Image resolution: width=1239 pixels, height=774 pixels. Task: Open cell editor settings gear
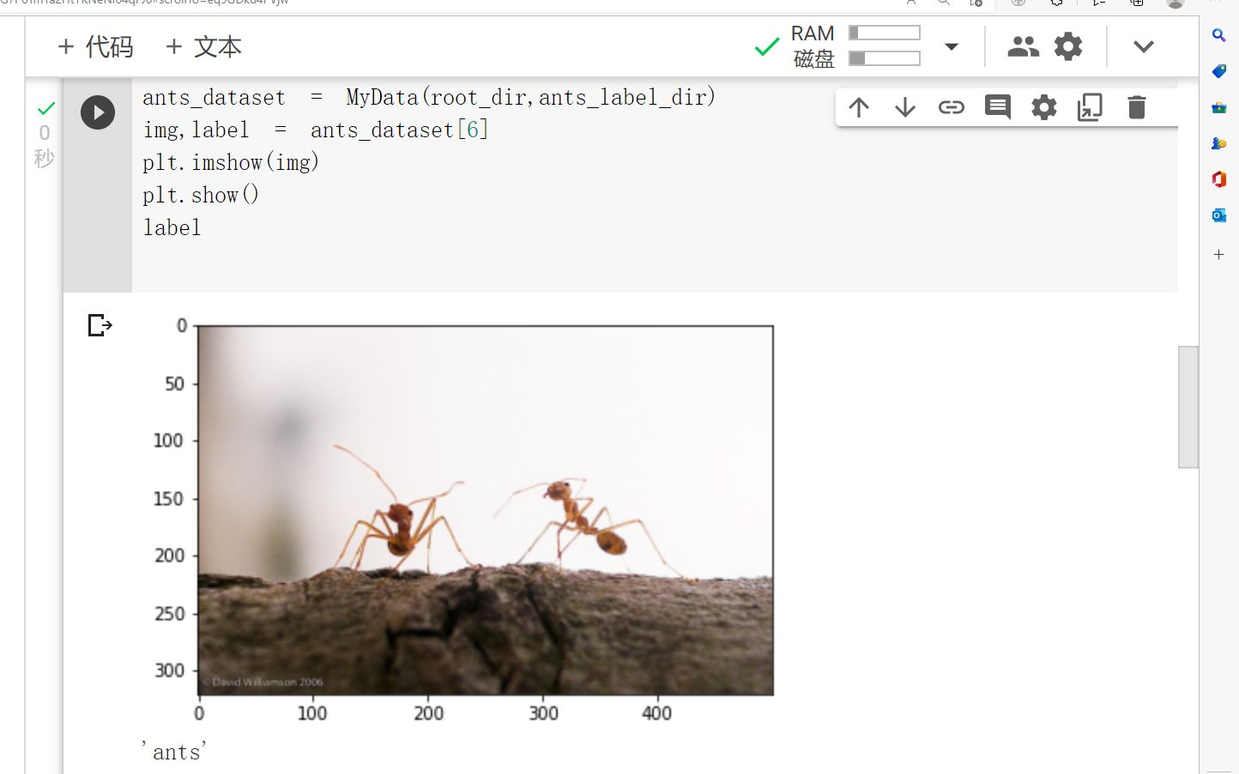[x=1044, y=107]
